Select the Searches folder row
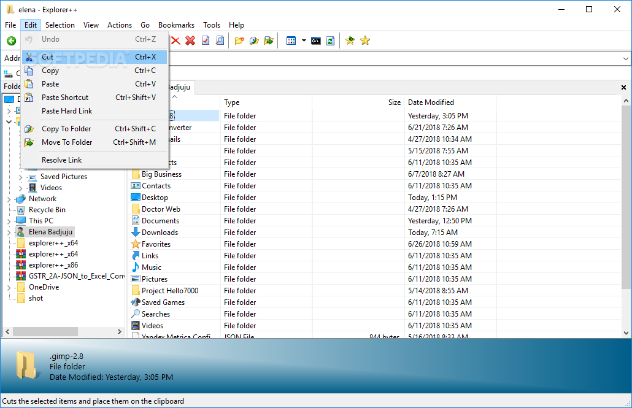 click(156, 314)
